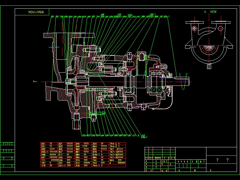This screenshot has height=180, width=240.
Task: Click parts table cell 230
Action: coord(66,157)
